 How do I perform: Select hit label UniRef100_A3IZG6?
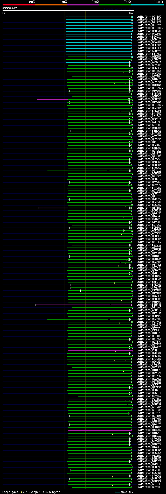point(149,71)
